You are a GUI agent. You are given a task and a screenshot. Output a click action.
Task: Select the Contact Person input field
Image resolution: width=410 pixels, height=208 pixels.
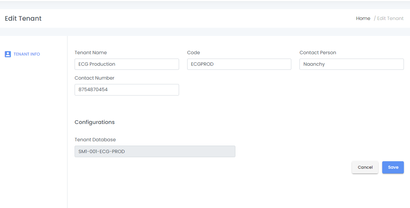pyautogui.click(x=351, y=64)
